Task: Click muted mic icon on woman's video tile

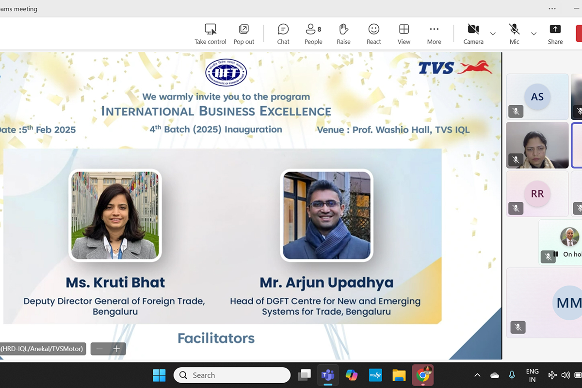Action: point(516,160)
